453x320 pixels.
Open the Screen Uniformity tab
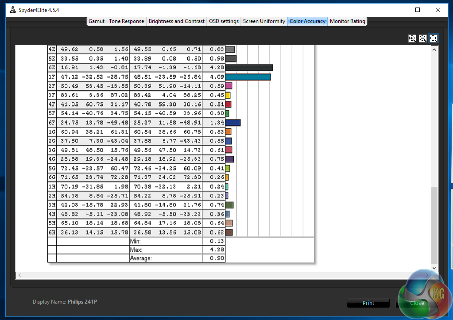click(264, 21)
